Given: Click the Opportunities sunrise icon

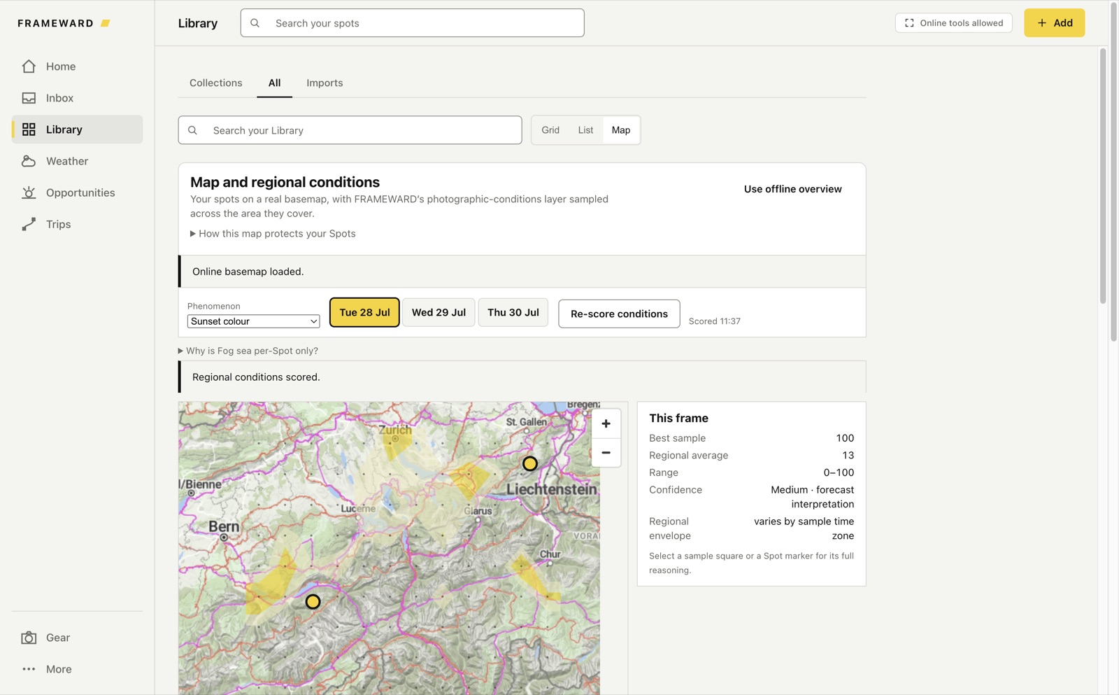Looking at the screenshot, I should coord(29,192).
